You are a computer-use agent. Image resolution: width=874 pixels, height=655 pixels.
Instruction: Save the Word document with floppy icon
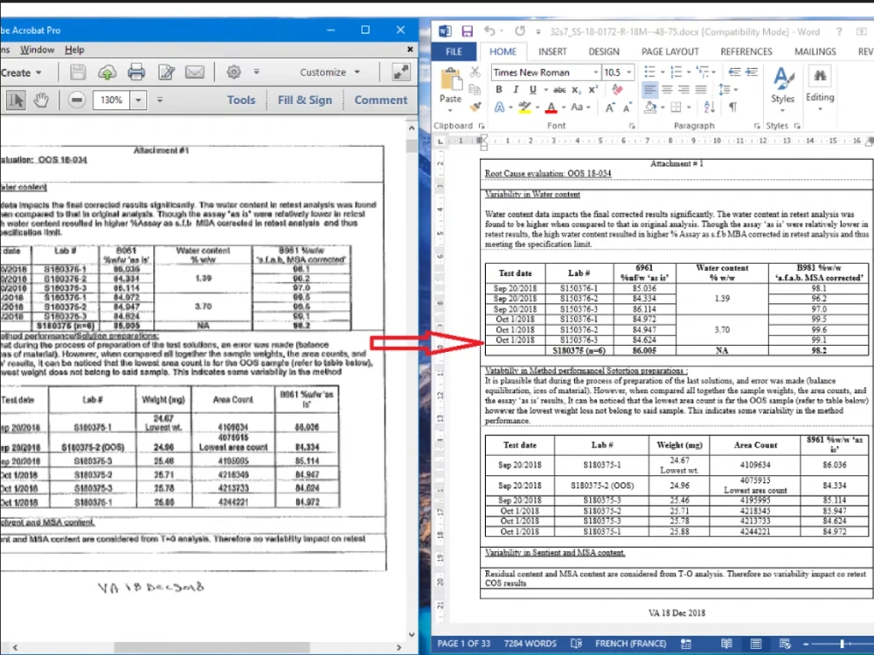pyautogui.click(x=467, y=31)
